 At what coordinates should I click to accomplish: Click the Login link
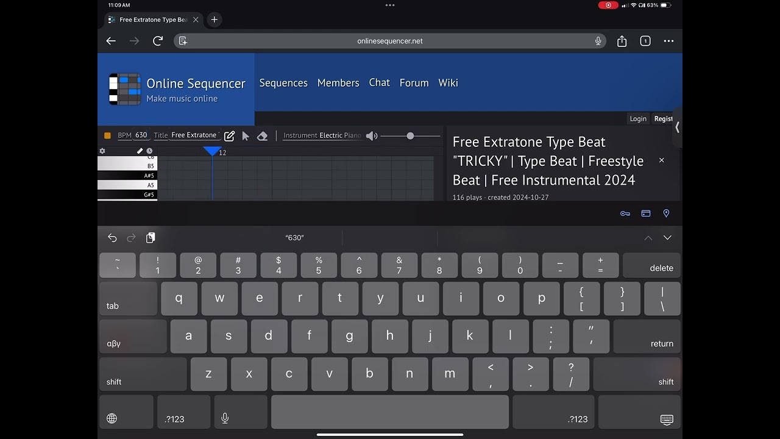click(638, 119)
